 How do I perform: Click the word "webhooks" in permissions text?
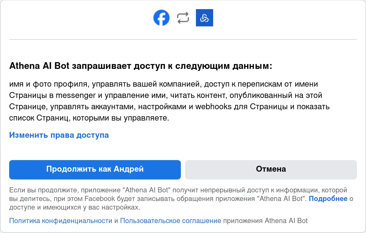coord(213,107)
